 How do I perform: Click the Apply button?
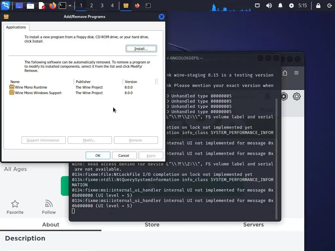point(151,156)
